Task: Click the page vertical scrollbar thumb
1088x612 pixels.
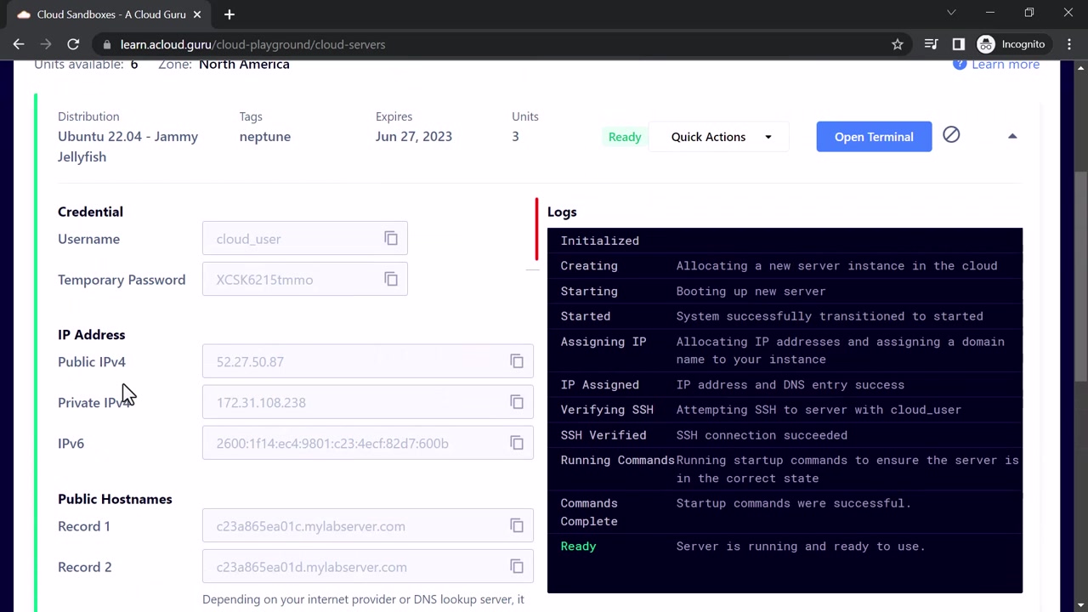Action: (1081, 276)
